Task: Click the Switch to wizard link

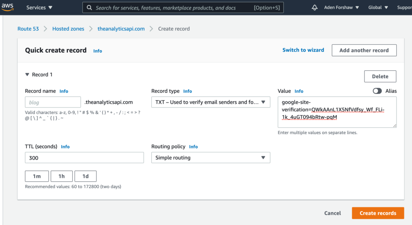Action: [x=303, y=50]
